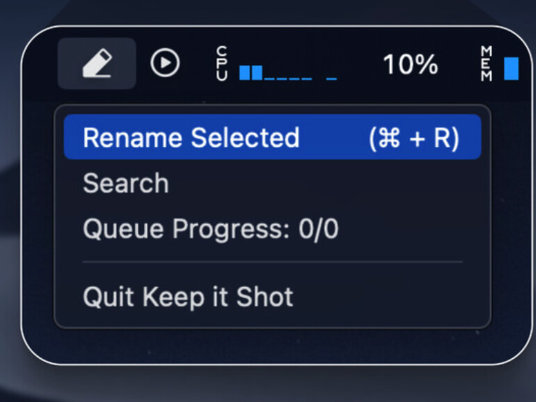Click the (⌘ + R) shortcut hint

413,138
